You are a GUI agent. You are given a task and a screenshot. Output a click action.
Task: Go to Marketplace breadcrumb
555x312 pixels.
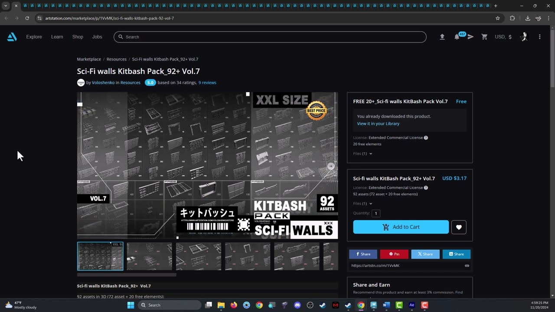(89, 59)
